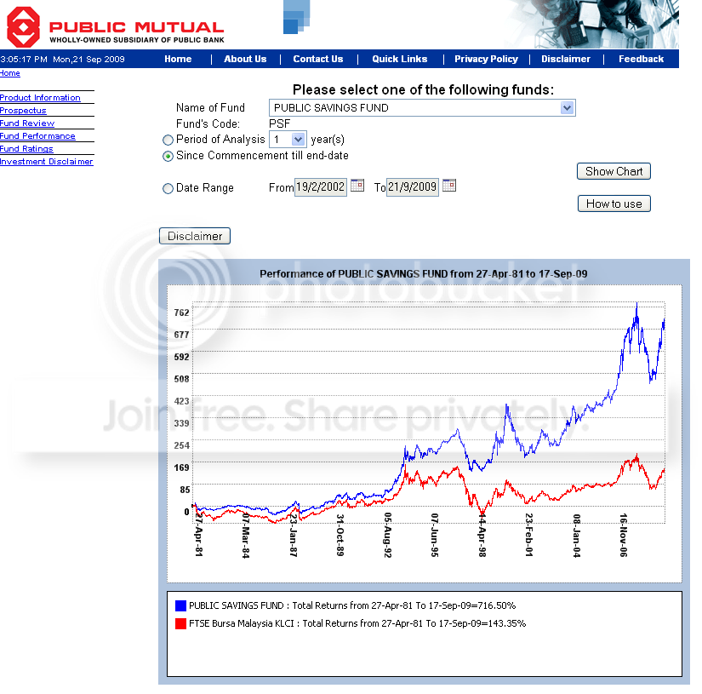Click the To date input field
Image resolution: width=702 pixels, height=694 pixels.
coord(413,187)
